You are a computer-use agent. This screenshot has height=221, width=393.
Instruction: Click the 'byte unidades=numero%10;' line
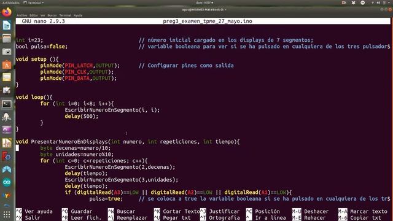point(77,154)
